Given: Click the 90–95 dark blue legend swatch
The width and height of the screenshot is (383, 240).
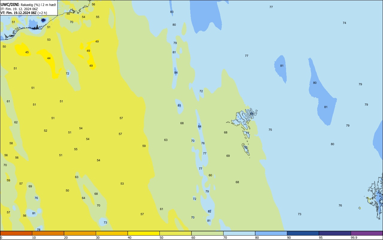Looking at the screenshot, I should pyautogui.click(x=303, y=233).
